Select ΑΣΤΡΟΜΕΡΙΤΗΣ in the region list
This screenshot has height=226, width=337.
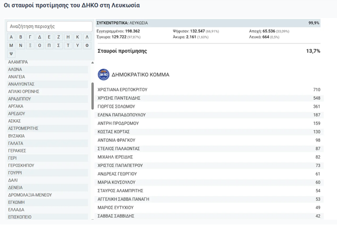coord(48,128)
